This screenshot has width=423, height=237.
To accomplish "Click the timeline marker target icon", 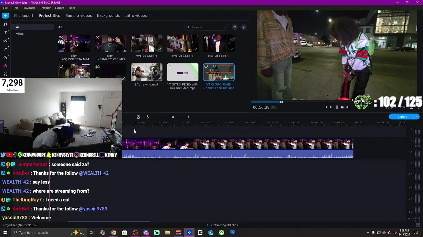I will 138,117.
